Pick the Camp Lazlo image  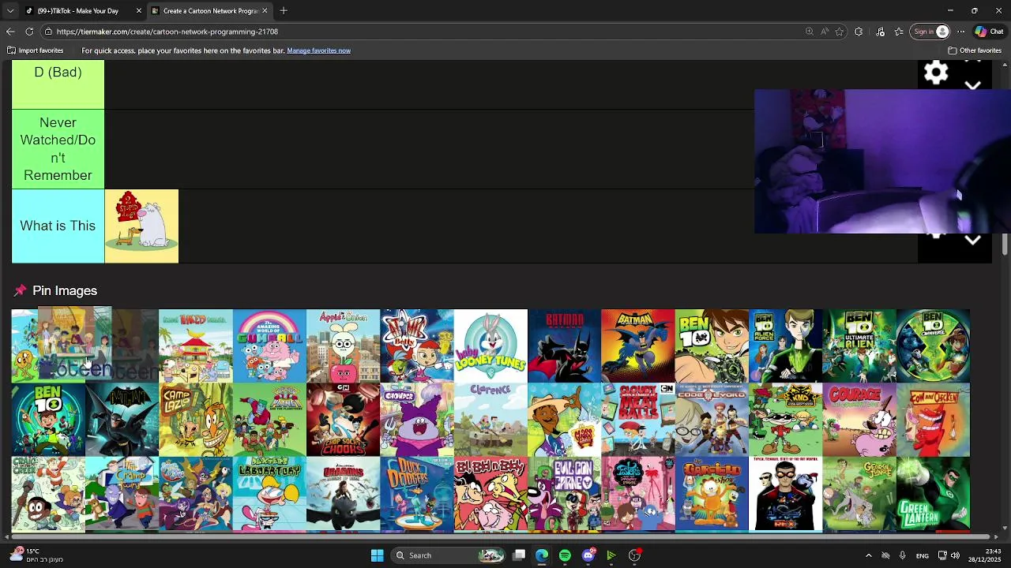(196, 420)
